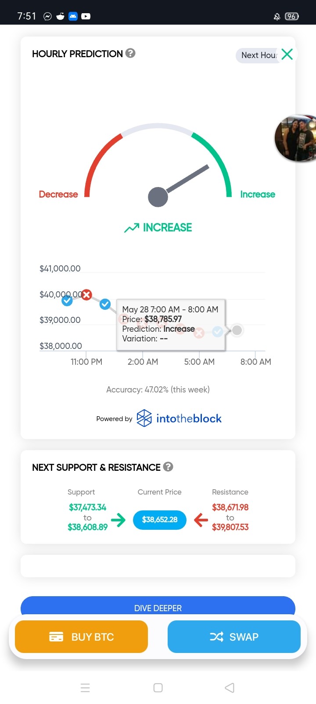316x704 pixels.
Task: Open the Next Hour selector
Action: pos(259,55)
